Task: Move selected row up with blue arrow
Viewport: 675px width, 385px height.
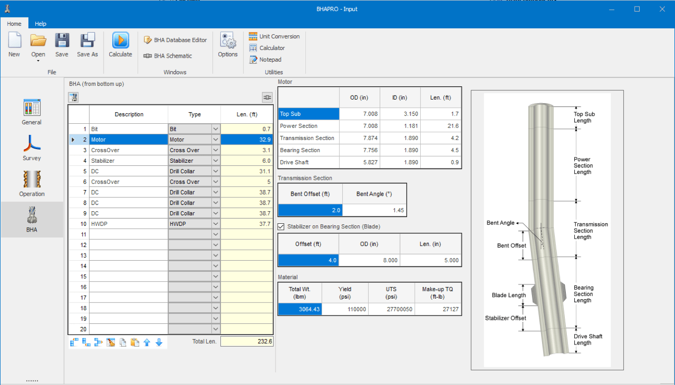Action: [147, 343]
